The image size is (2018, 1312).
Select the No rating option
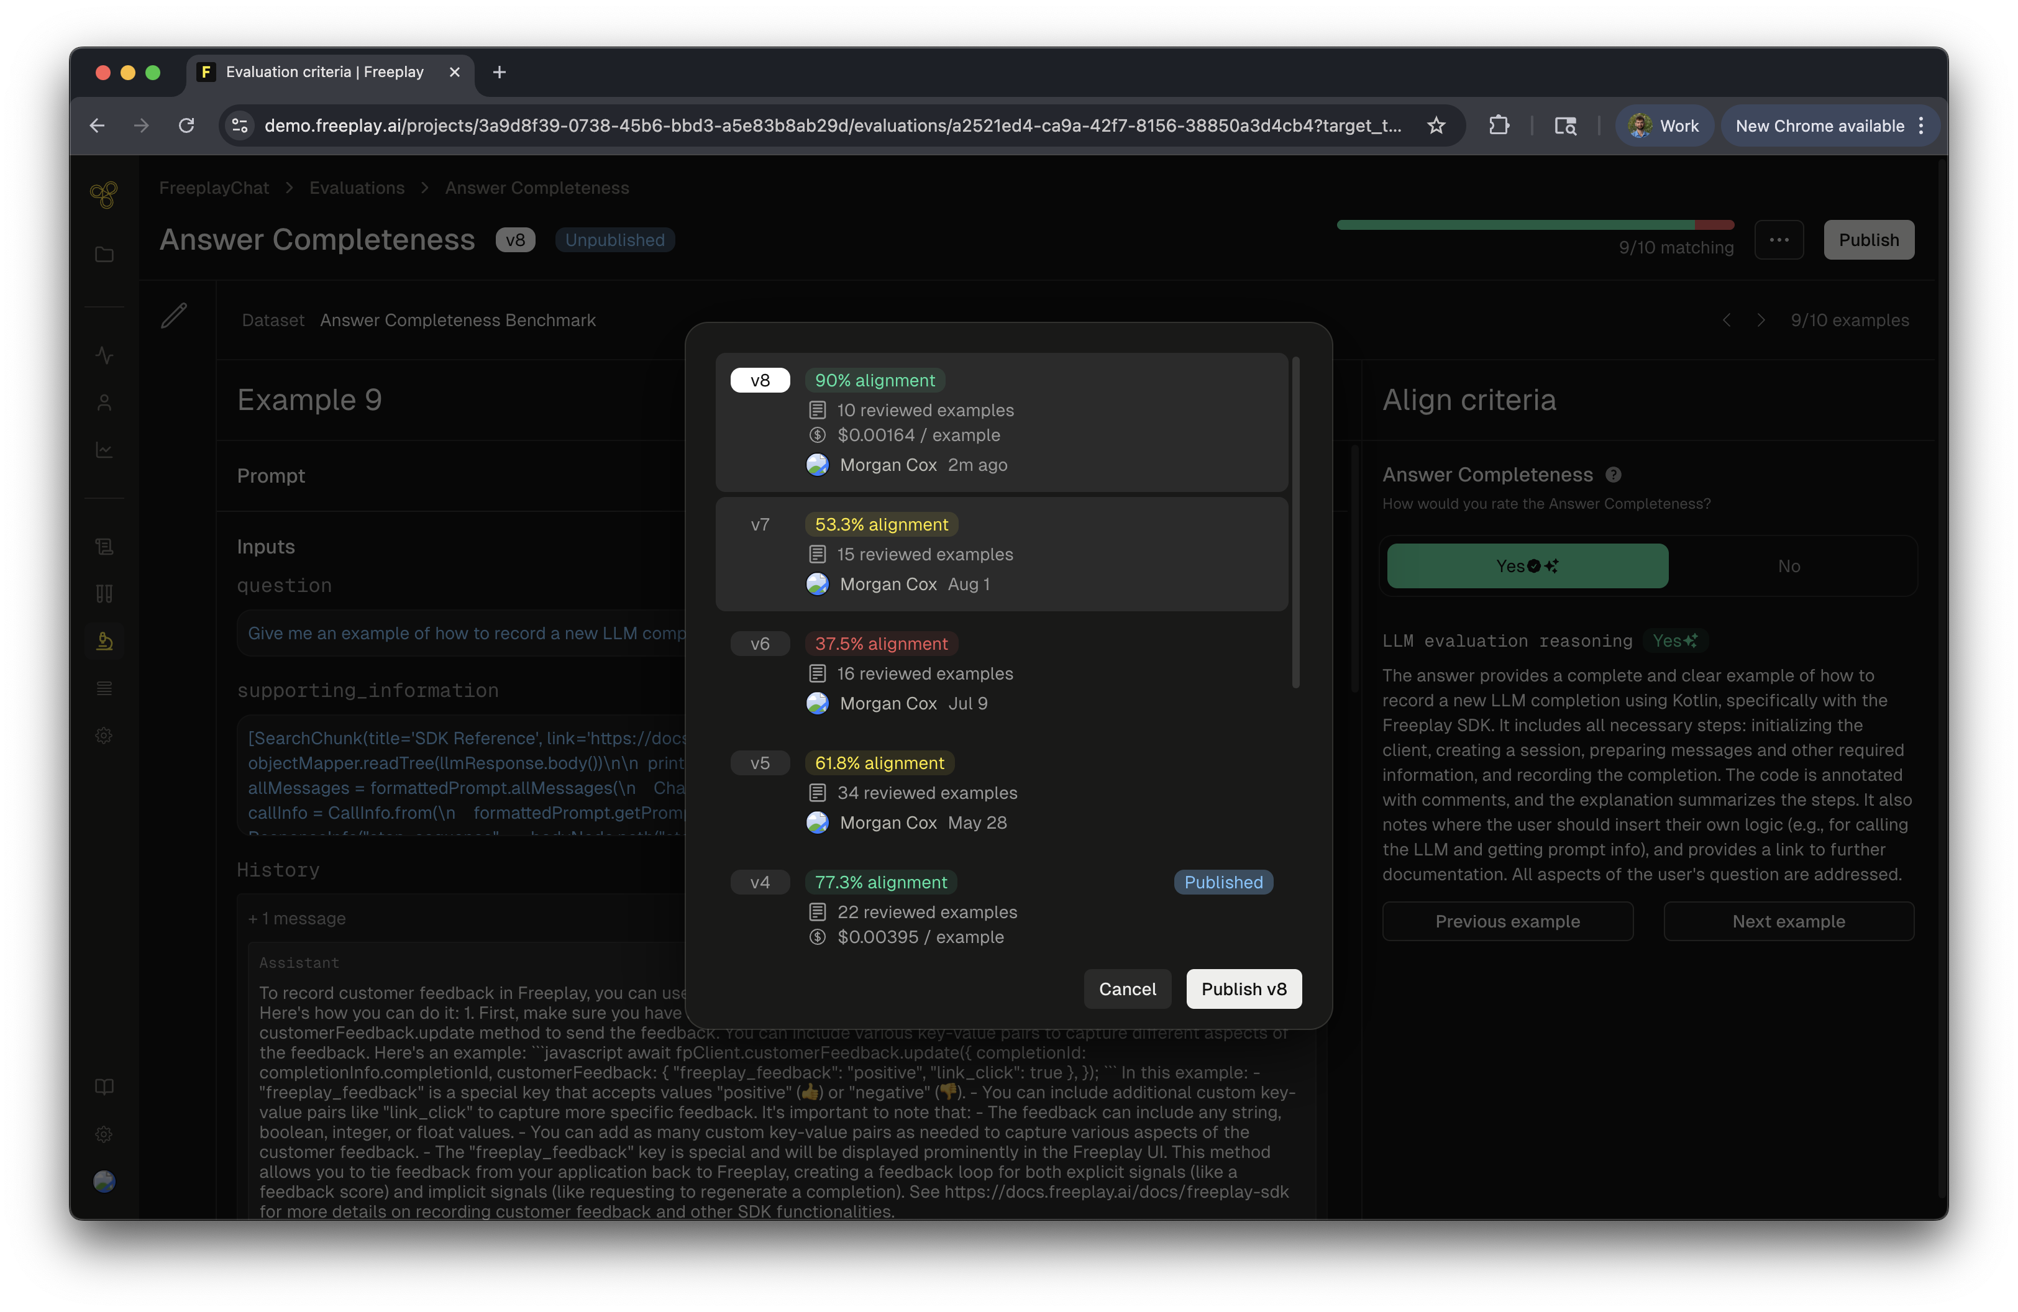[1788, 566]
